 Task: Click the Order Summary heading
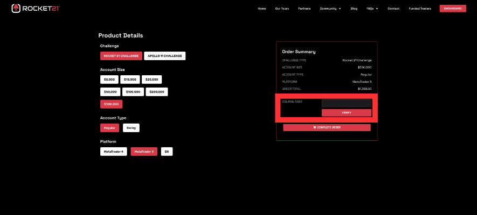[x=299, y=52]
